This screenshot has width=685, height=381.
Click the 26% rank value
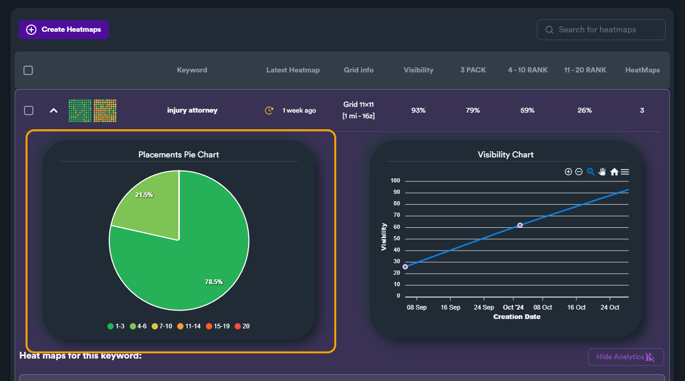pos(585,110)
